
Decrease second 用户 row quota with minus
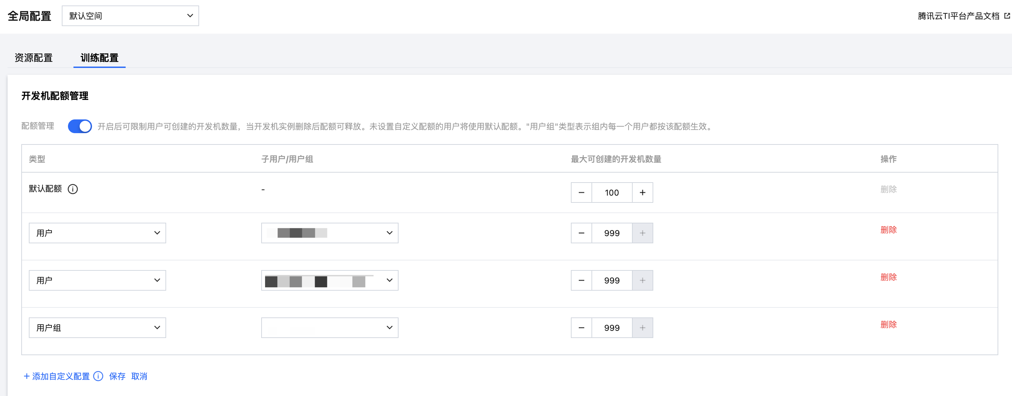(582, 280)
